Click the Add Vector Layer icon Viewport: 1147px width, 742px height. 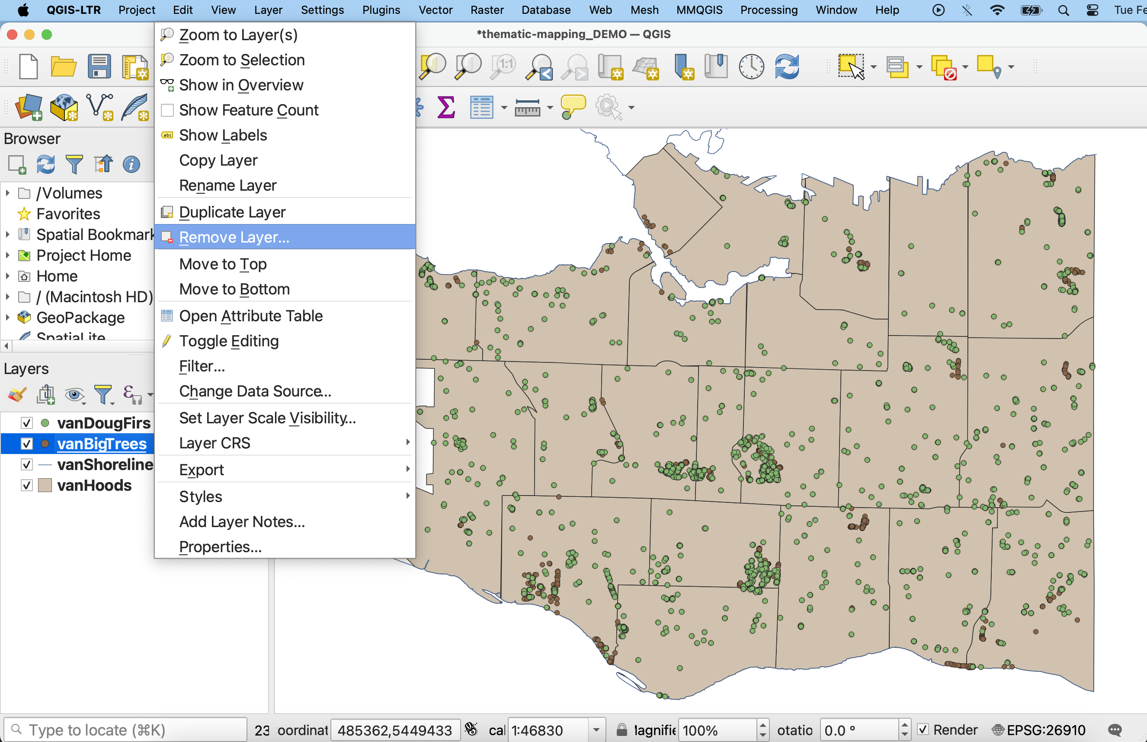coord(100,107)
